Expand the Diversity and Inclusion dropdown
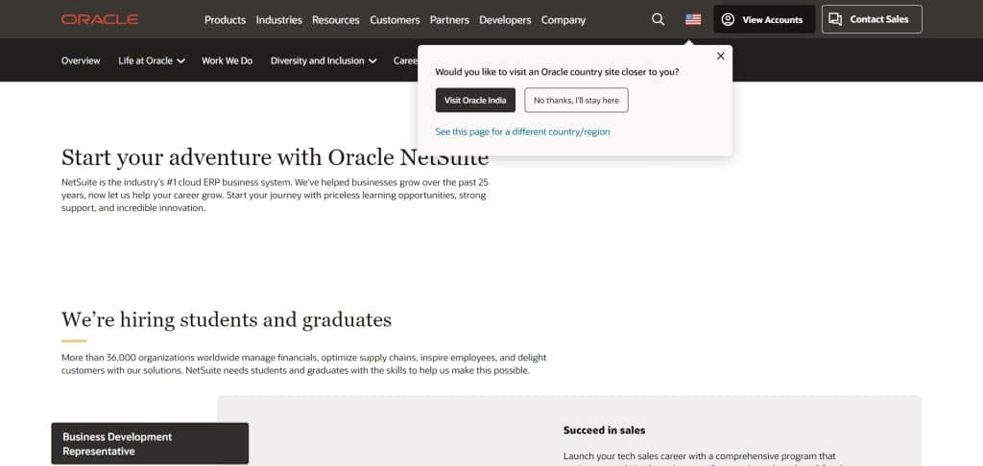This screenshot has width=983, height=466. click(x=324, y=60)
